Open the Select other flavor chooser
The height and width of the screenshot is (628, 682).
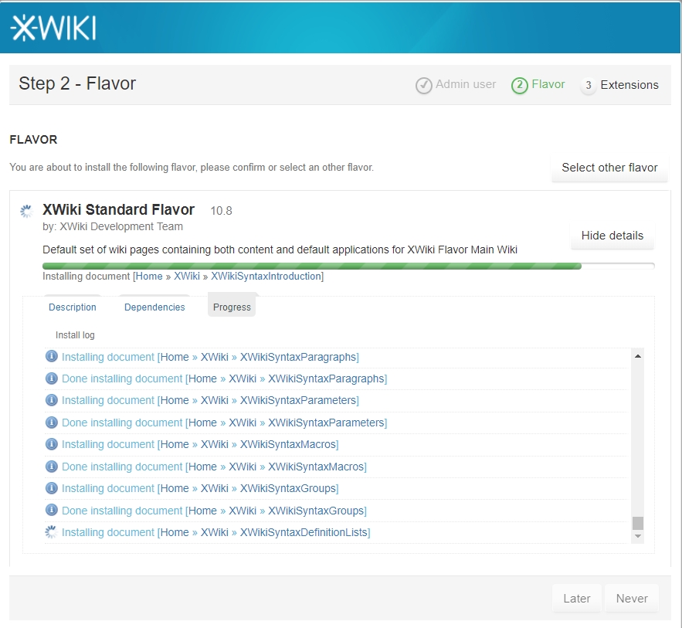click(x=609, y=168)
